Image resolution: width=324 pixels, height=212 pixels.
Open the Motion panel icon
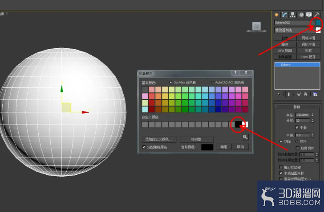point(301,15)
